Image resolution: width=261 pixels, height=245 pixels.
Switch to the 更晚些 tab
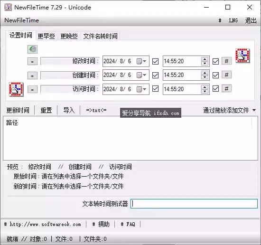pyautogui.click(x=69, y=36)
